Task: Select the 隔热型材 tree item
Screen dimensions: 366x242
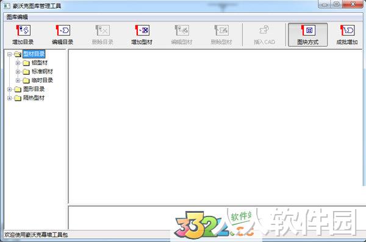Action: coord(34,98)
